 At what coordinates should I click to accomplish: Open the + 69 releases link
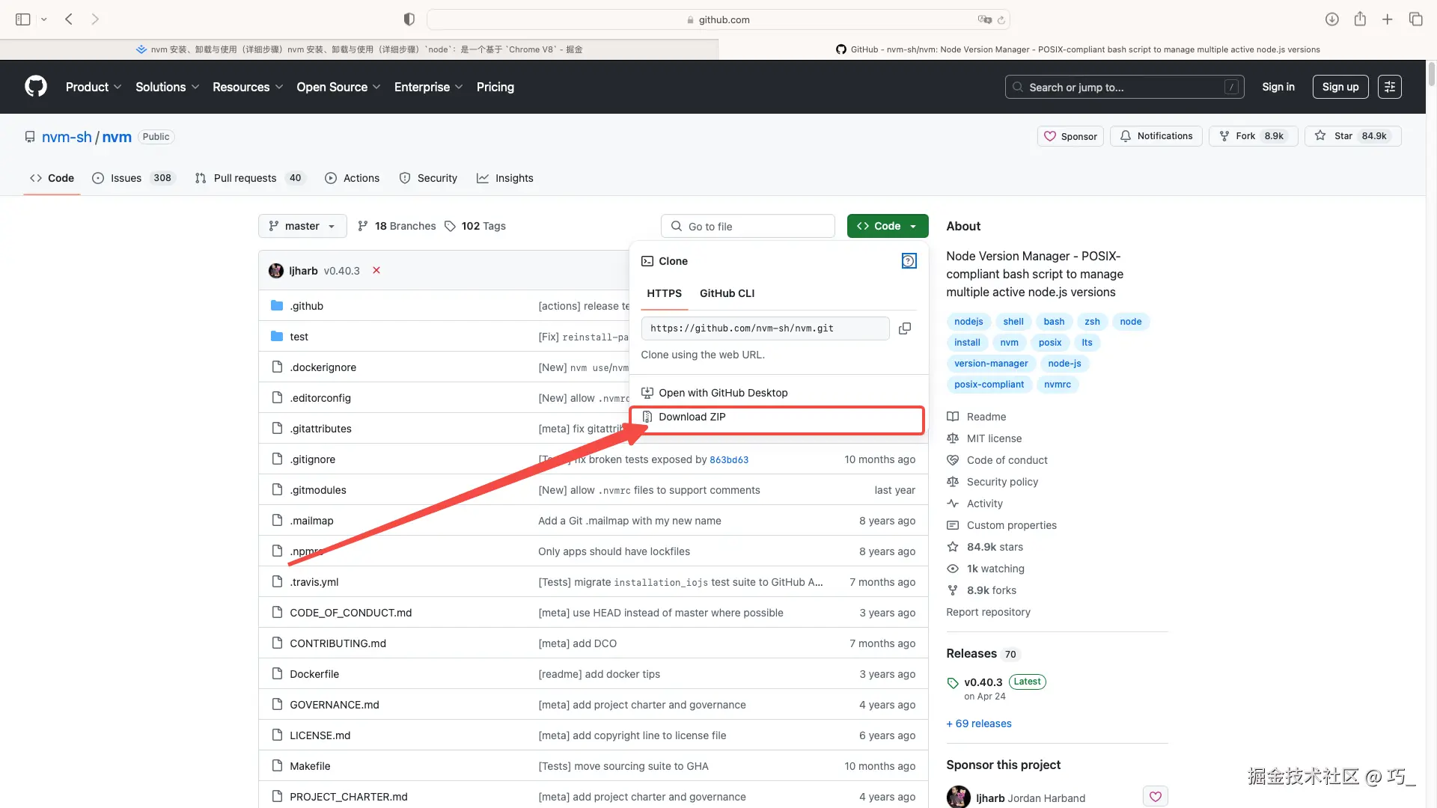click(978, 723)
